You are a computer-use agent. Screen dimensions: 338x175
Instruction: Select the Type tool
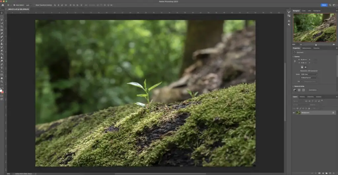point(2,68)
